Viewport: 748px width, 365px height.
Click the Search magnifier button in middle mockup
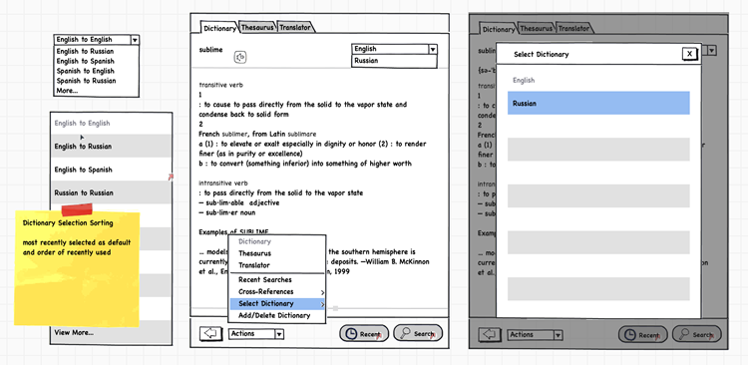(x=418, y=333)
